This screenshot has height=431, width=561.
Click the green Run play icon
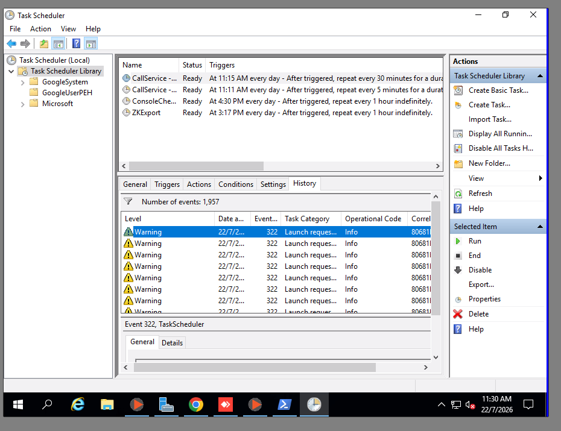(458, 241)
